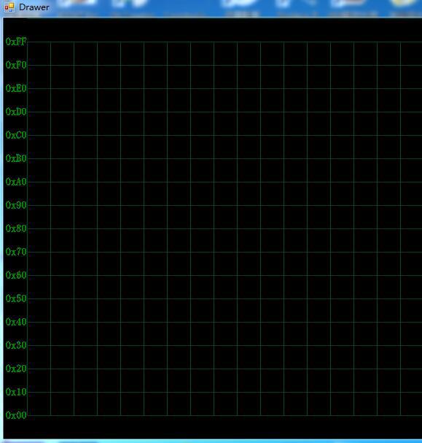Image resolution: width=422 pixels, height=443 pixels.
Task: Click the 0x80 axis label
Action: click(x=16, y=228)
